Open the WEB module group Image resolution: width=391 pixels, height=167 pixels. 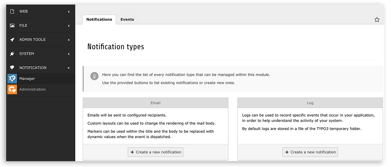pos(41,11)
